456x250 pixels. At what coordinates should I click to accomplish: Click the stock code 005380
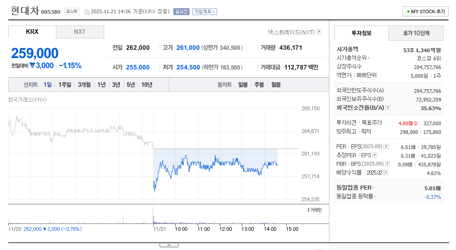coord(50,12)
